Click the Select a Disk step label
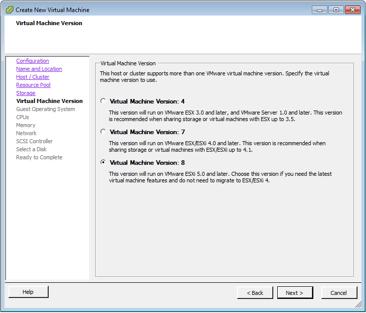Image resolution: width=366 pixels, height=313 pixels. [31, 149]
